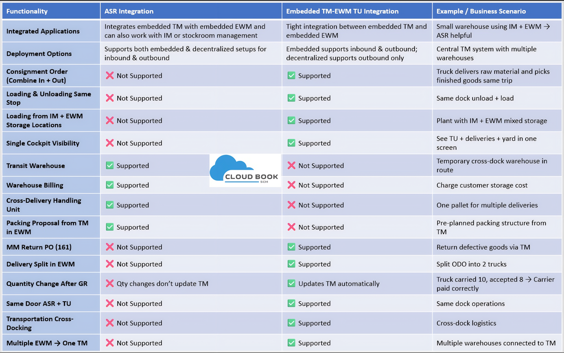Click the green checkmark in the Same Door ASR + TU row
Screen dimensions: 564x353
(x=291, y=303)
